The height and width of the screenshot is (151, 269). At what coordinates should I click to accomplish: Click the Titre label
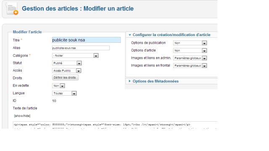point(16,40)
